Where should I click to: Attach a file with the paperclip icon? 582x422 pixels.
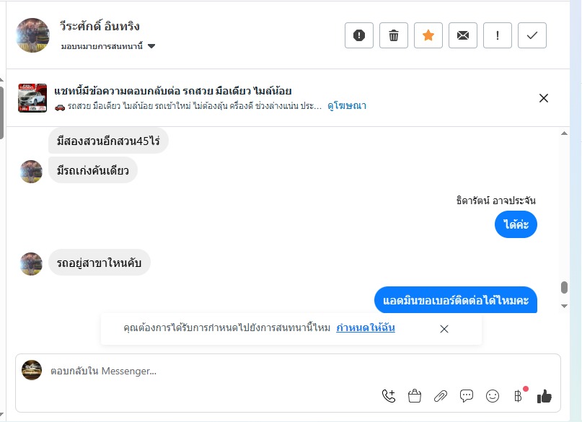441,395
